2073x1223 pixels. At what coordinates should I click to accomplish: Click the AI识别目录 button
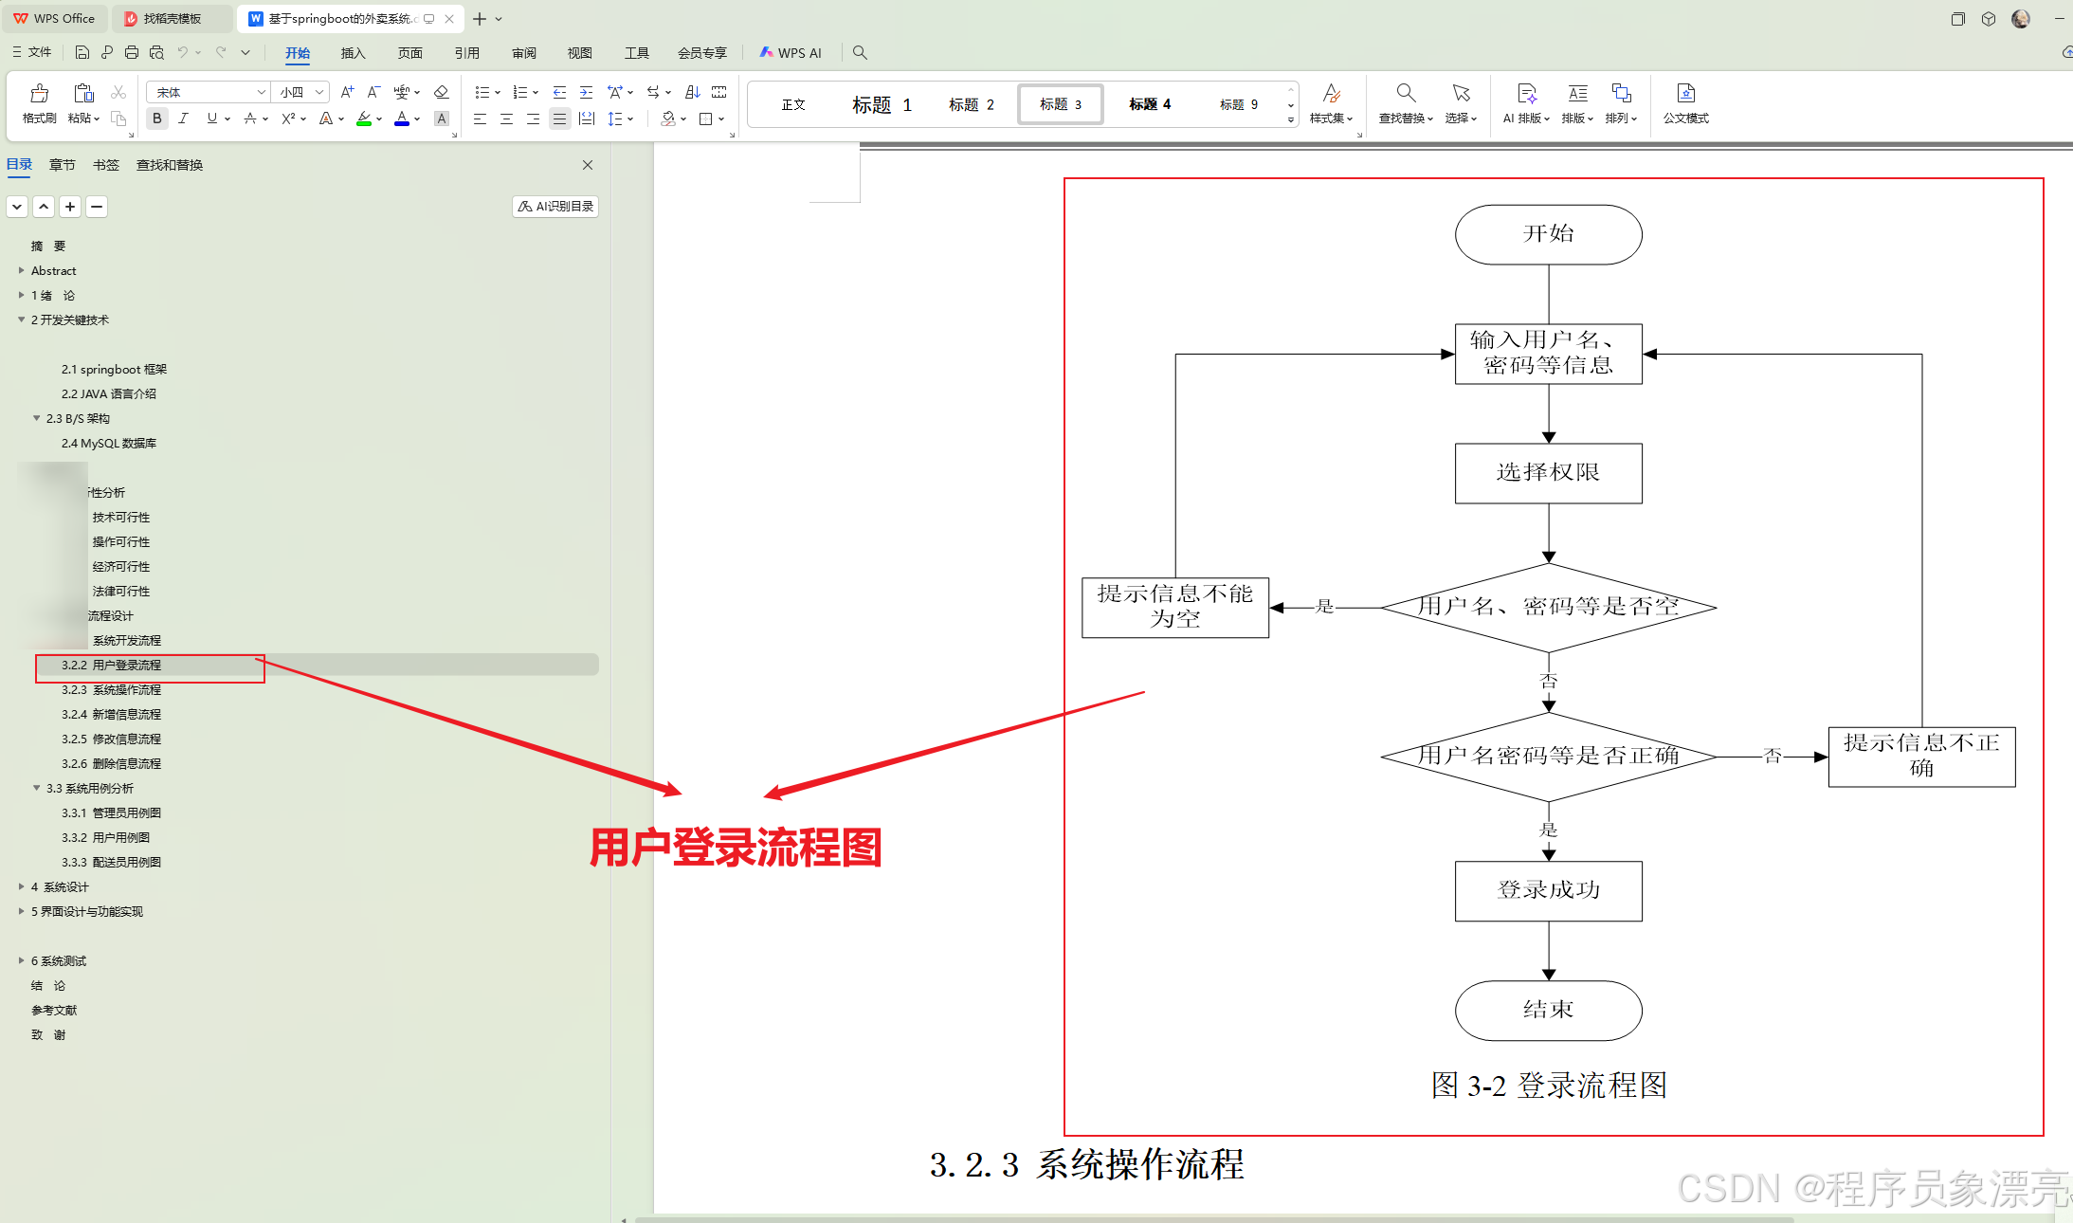point(555,206)
